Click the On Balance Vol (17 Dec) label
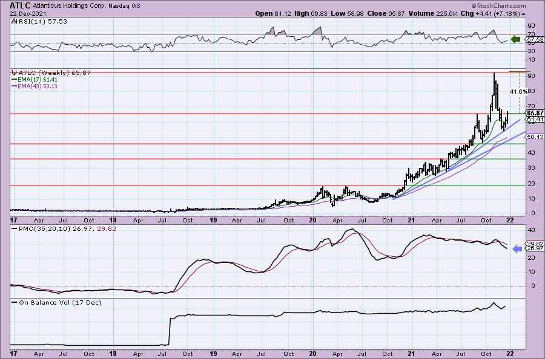This screenshot has width=545, height=359. [x=60, y=302]
